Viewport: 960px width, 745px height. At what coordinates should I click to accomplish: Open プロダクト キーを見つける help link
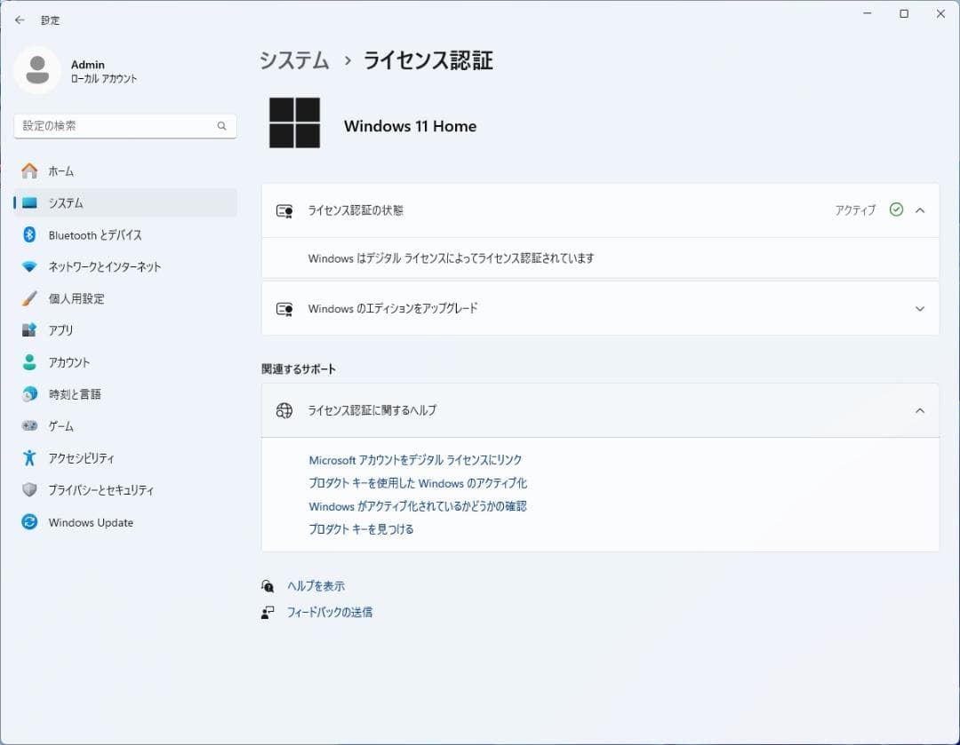pos(360,528)
